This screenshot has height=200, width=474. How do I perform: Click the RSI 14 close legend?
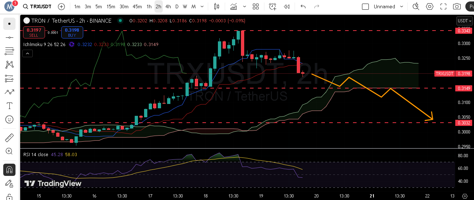(36, 154)
